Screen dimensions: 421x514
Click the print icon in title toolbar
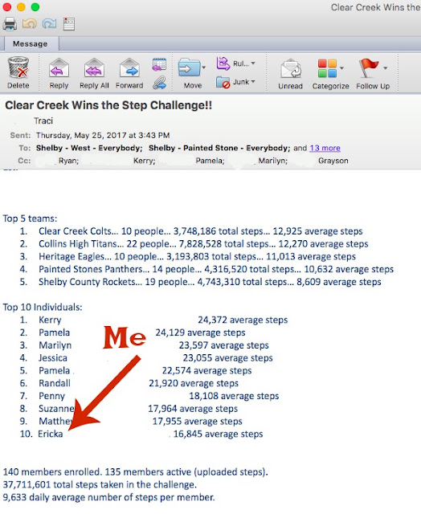point(10,24)
